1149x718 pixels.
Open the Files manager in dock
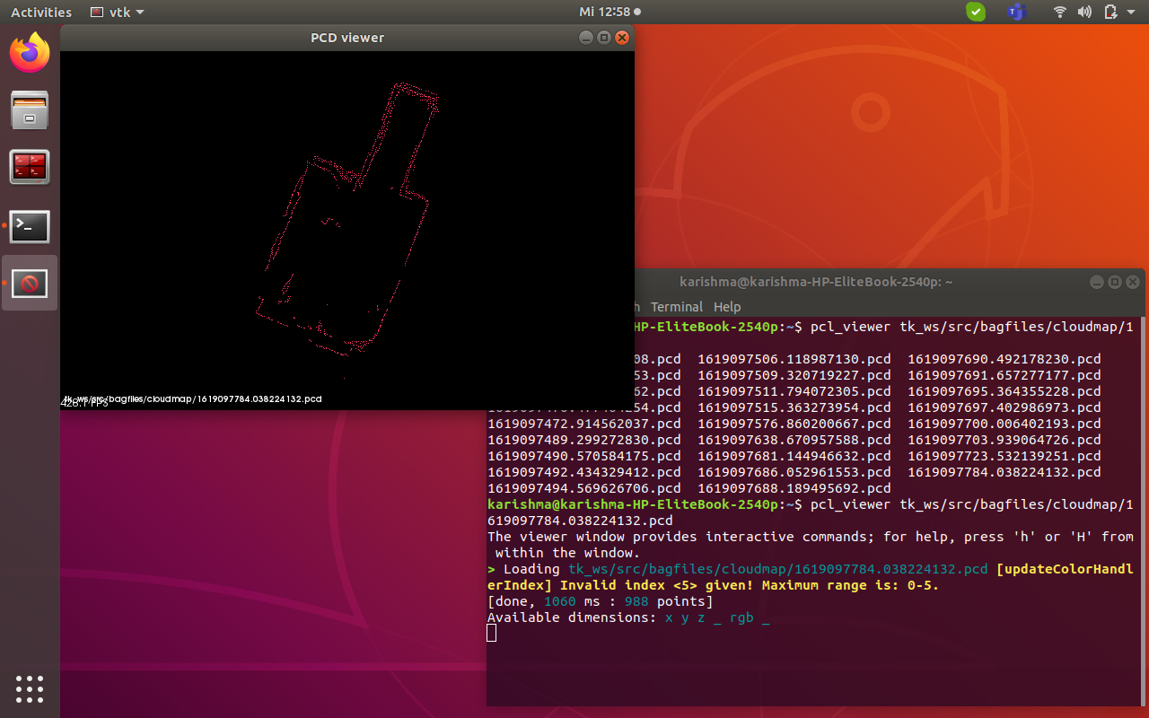coord(30,110)
